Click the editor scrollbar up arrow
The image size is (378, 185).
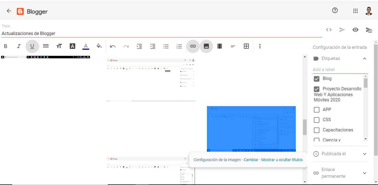pyautogui.click(x=305, y=56)
